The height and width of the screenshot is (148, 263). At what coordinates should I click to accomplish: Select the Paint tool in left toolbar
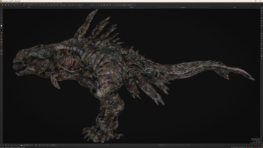(x=1, y=12)
